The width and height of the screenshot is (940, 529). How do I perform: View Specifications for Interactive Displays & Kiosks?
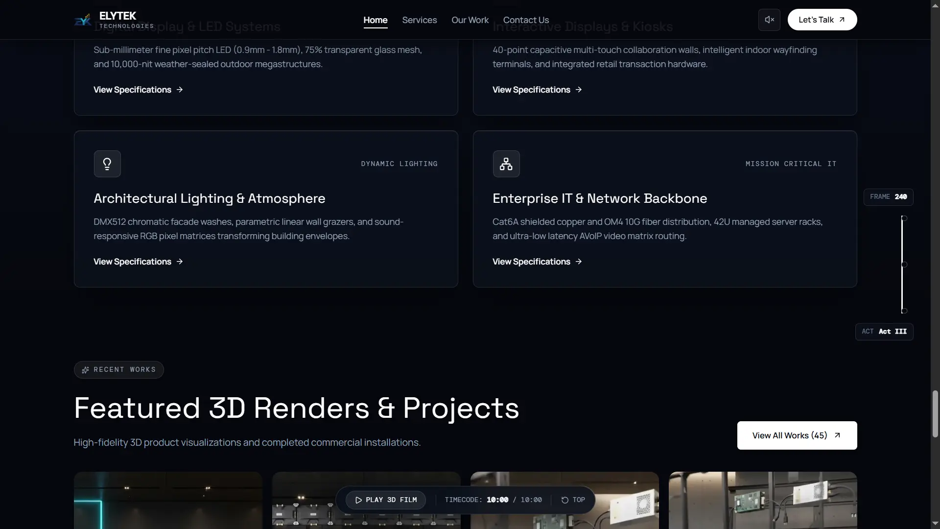pos(537,90)
